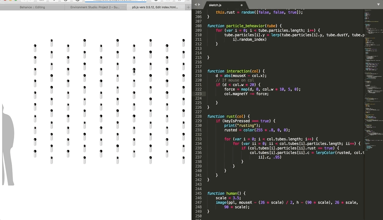
Task: Click the human function name
Action: [x=231, y=193]
